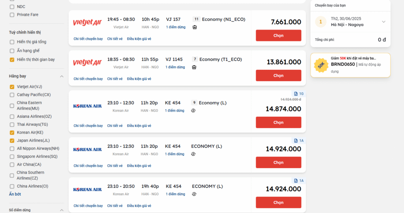Click the 11 seats-left badge on VJ 157
The height and width of the screenshot is (213, 404).
point(196,19)
